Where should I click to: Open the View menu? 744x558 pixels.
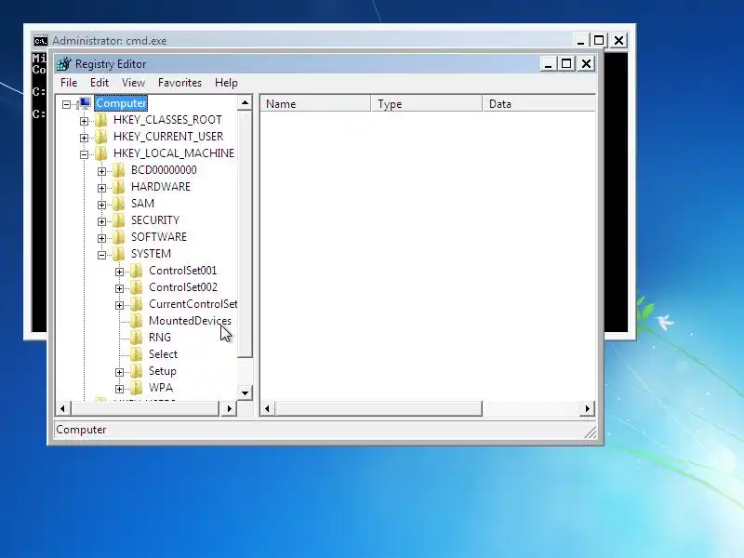(133, 83)
